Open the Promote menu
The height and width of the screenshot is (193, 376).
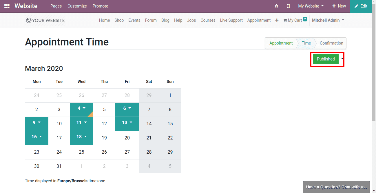coord(100,6)
